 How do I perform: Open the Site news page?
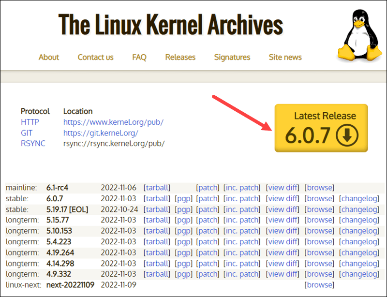click(285, 57)
